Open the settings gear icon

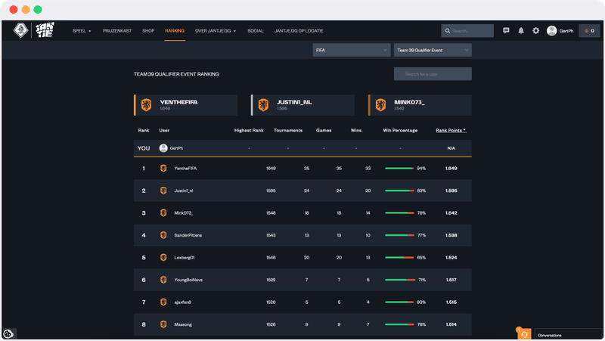tap(536, 30)
